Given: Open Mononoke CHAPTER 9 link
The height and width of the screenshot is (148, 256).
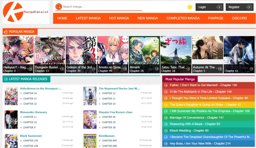Looking at the screenshot, I should (29, 128).
